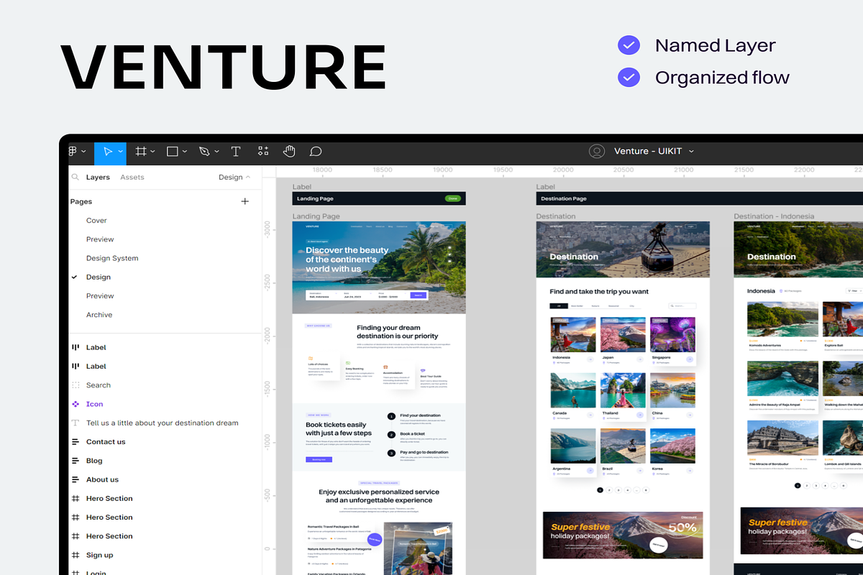Open the Figma main menu dropdown
The height and width of the screenshot is (575, 863).
tap(76, 151)
